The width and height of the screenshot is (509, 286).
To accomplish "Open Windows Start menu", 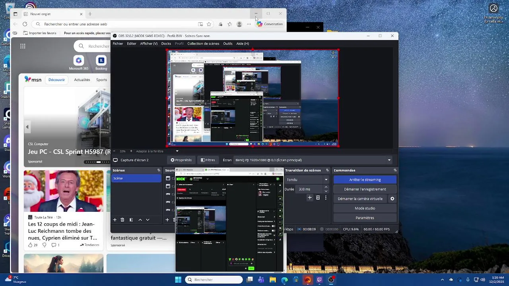I will [178, 280].
